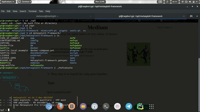
Task: Click the 'Rakefile' entry in listing
Action: click(5, 63)
